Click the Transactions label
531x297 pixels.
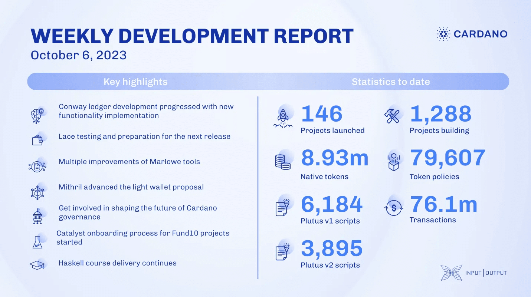click(x=433, y=220)
